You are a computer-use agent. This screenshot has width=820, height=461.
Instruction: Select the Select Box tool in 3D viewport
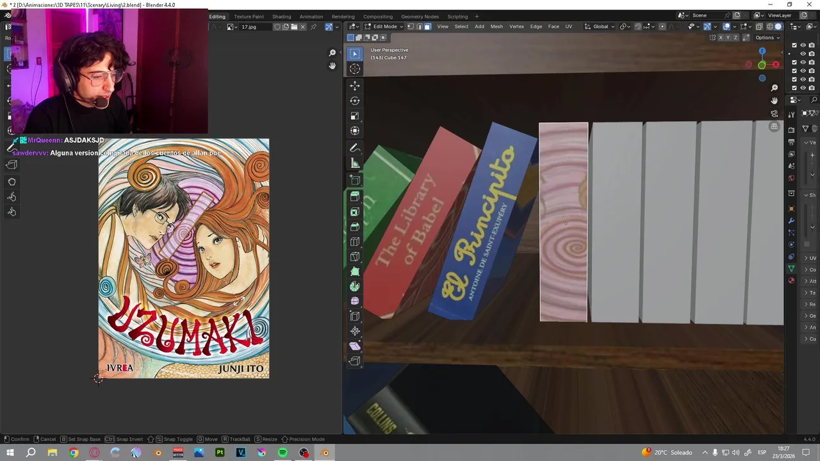[x=355, y=54]
